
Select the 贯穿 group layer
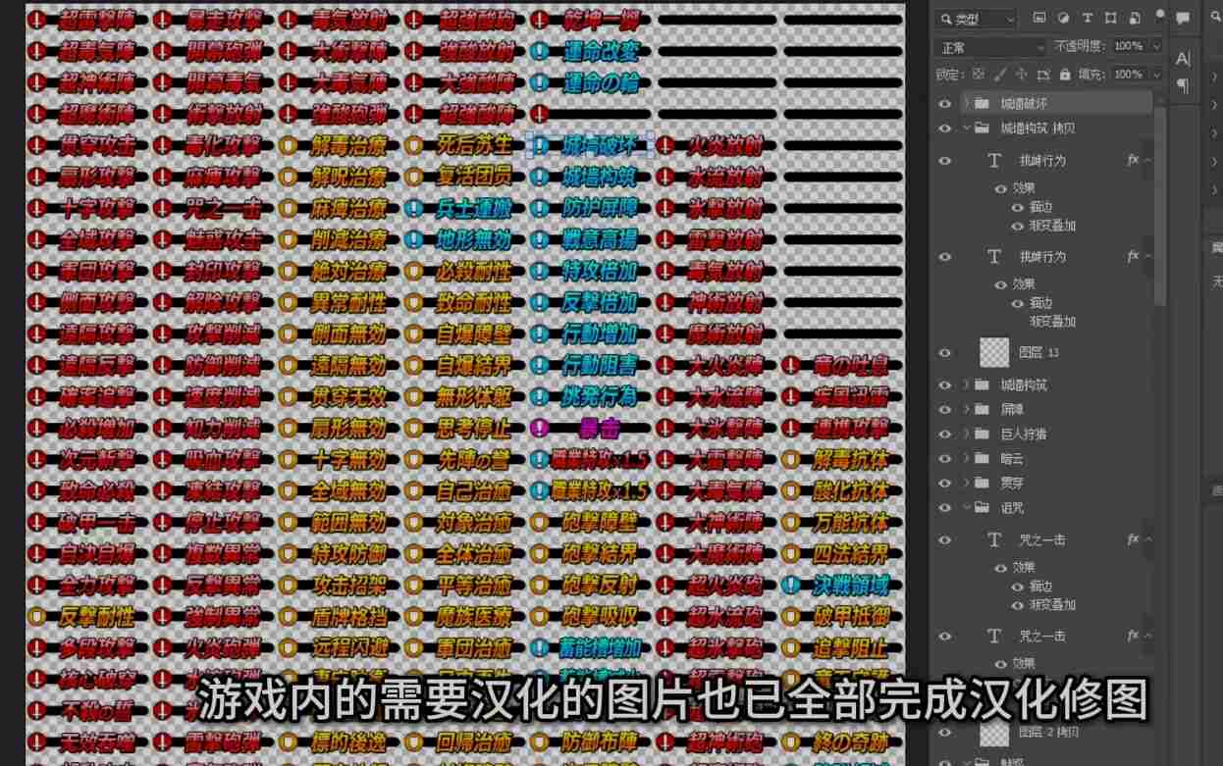pyautogui.click(x=1010, y=484)
